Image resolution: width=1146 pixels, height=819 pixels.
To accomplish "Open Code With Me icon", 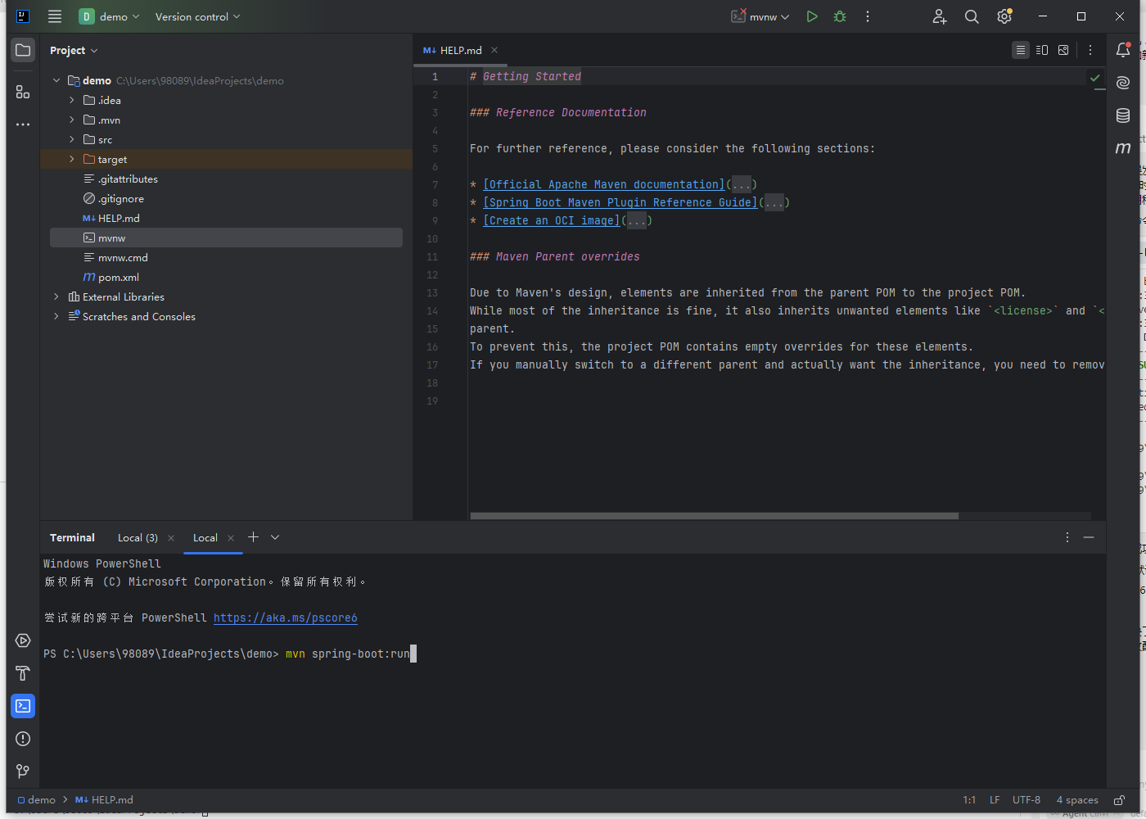I will [x=939, y=16].
